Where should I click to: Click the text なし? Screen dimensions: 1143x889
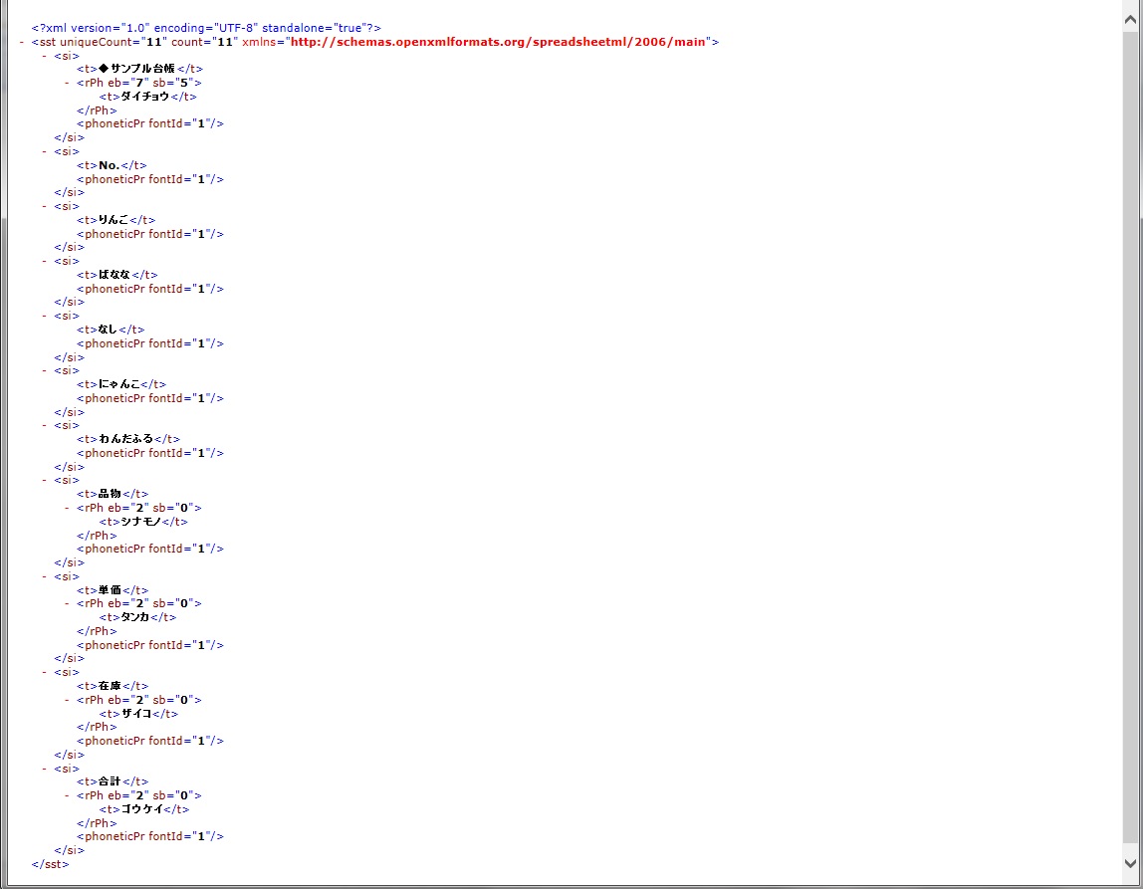coord(108,330)
